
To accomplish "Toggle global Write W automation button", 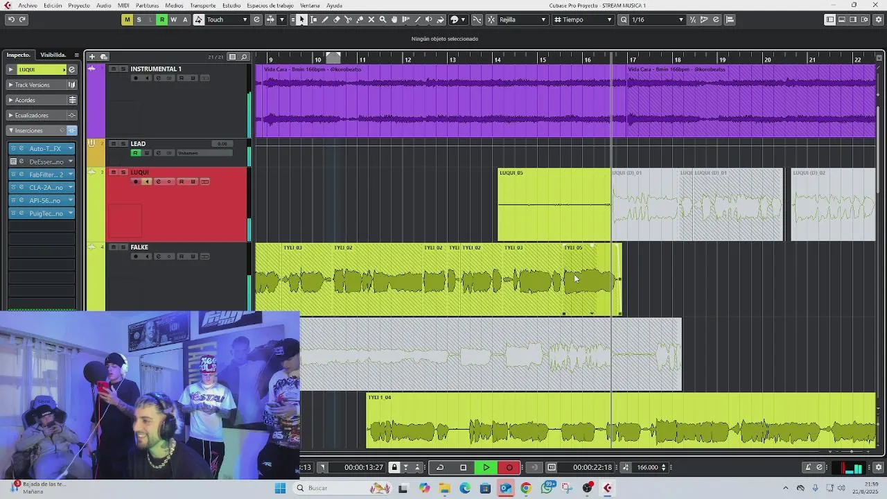I will 173,19.
